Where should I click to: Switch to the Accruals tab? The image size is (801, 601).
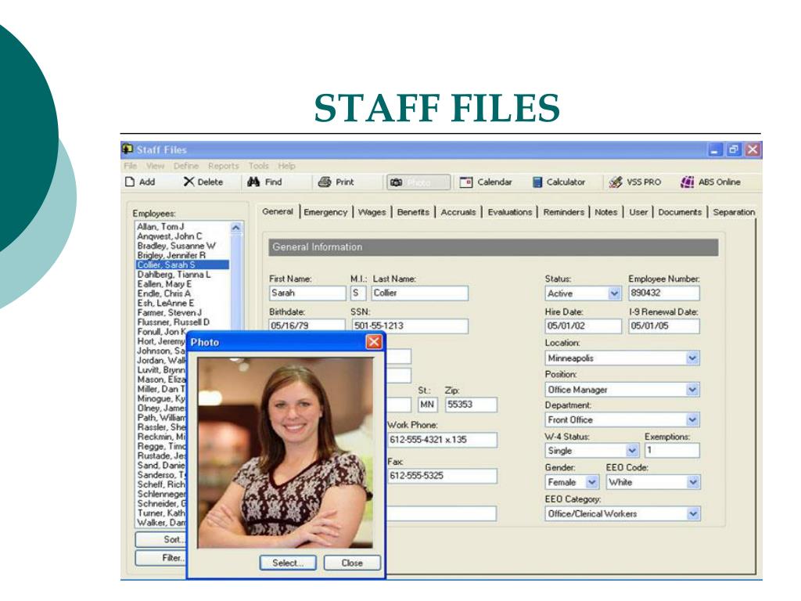coord(458,212)
